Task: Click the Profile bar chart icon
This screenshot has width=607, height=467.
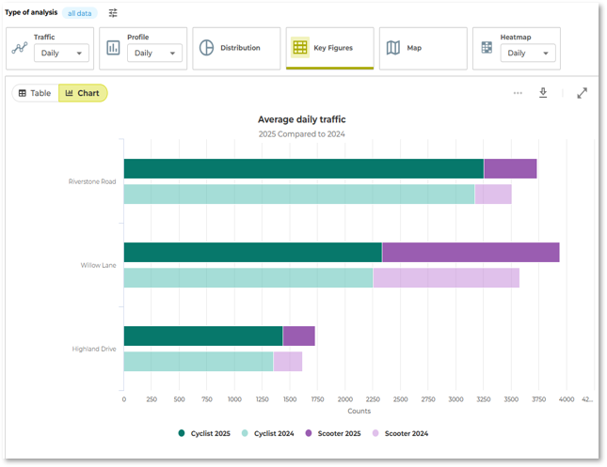Action: pos(113,48)
